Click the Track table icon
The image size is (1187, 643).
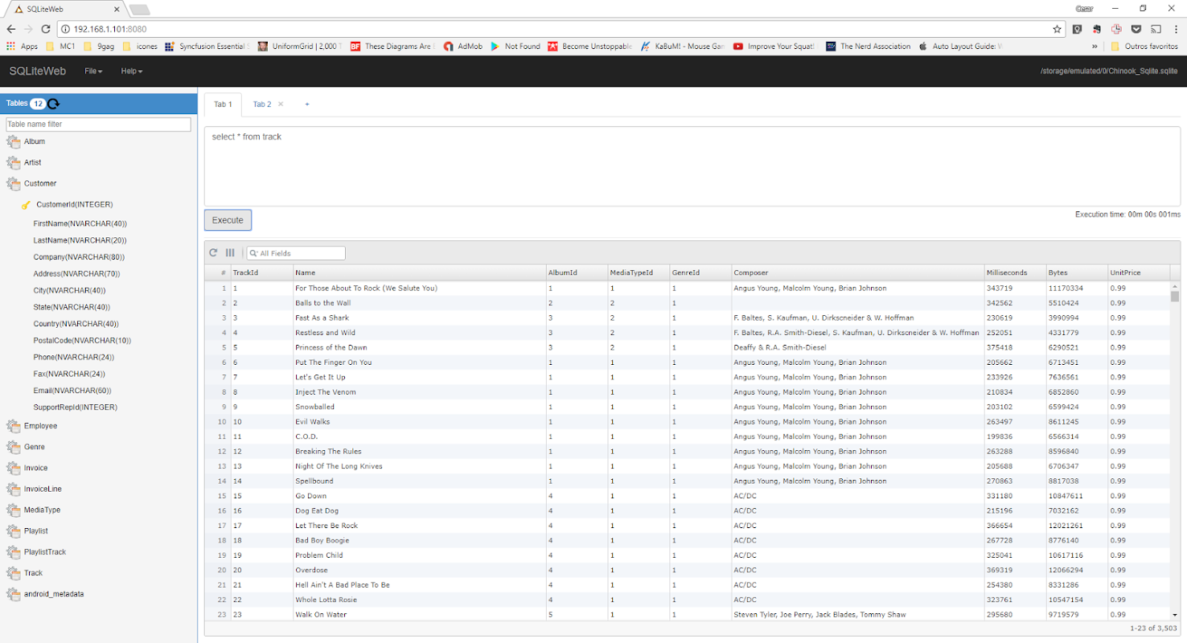point(13,573)
